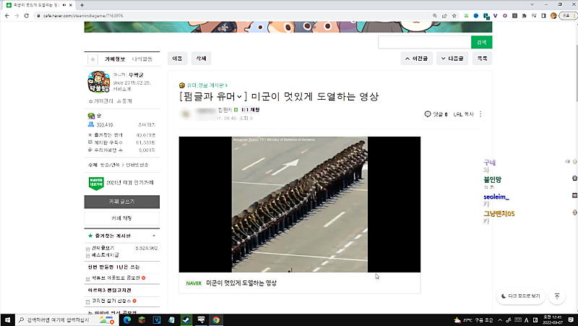Click the taskbar clock showing 12:45

point(553,320)
